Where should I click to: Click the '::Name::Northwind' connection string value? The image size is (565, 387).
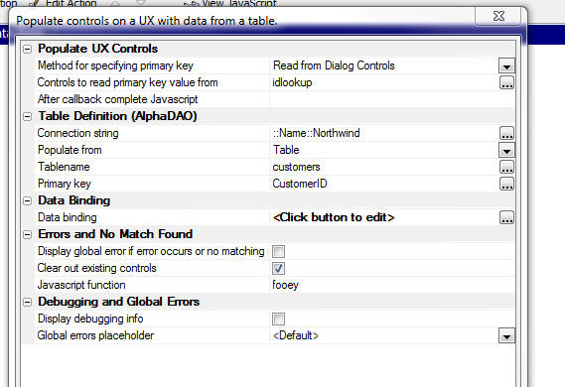click(317, 133)
